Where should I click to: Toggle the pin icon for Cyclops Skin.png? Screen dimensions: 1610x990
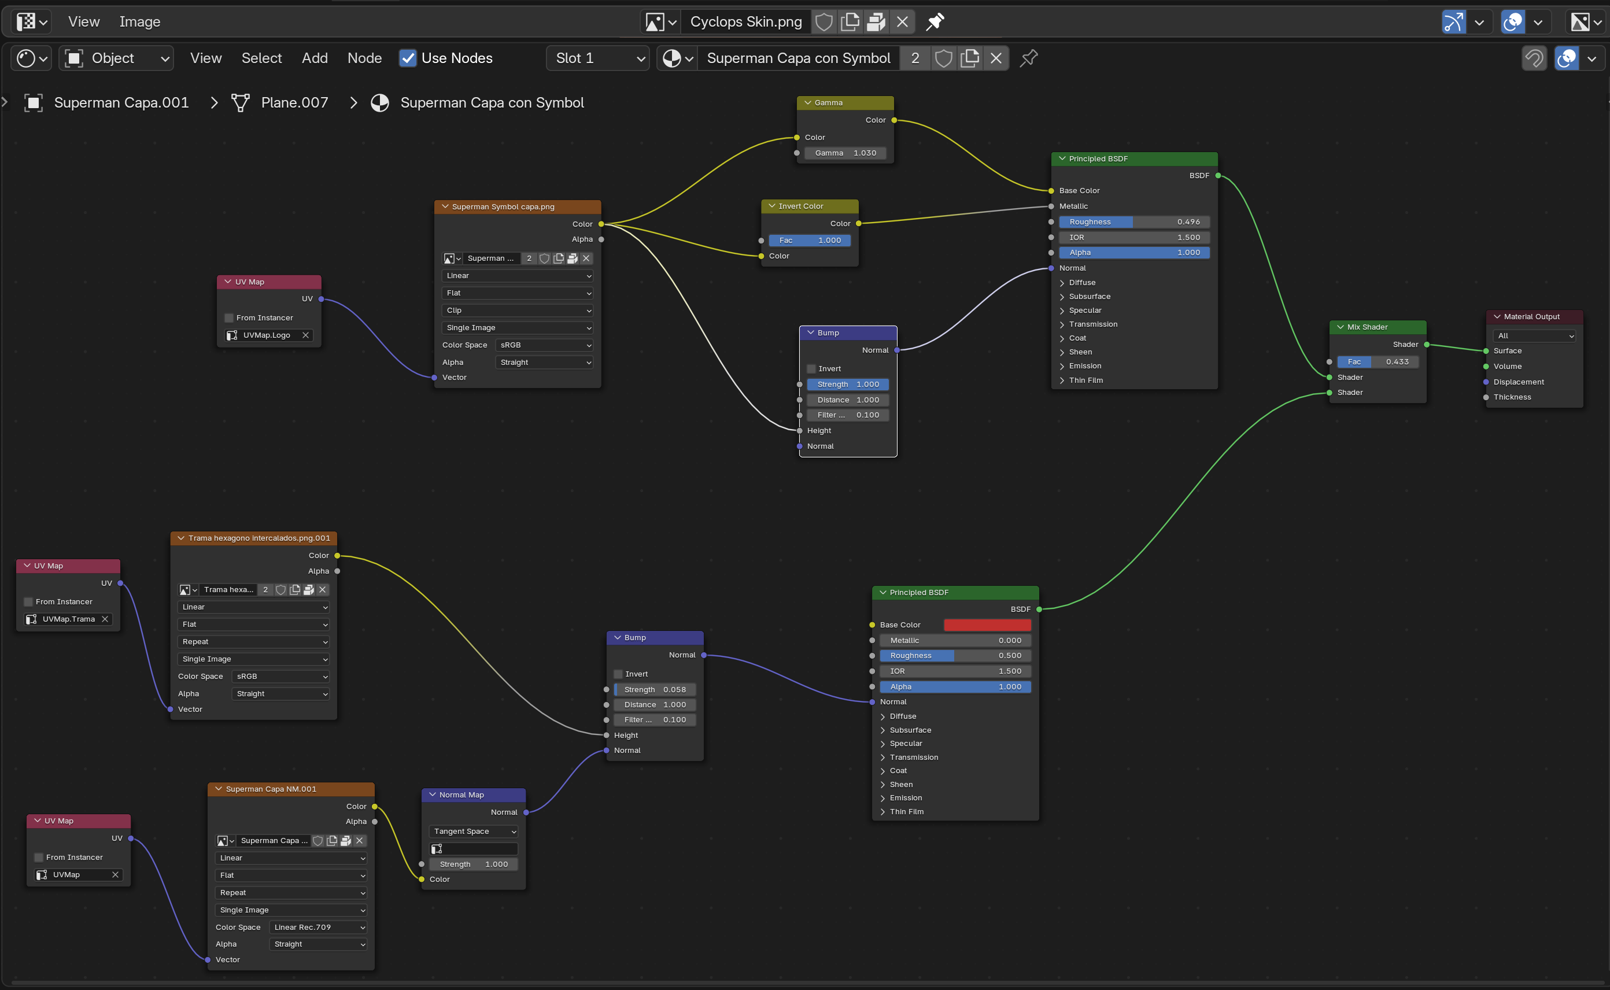click(935, 21)
